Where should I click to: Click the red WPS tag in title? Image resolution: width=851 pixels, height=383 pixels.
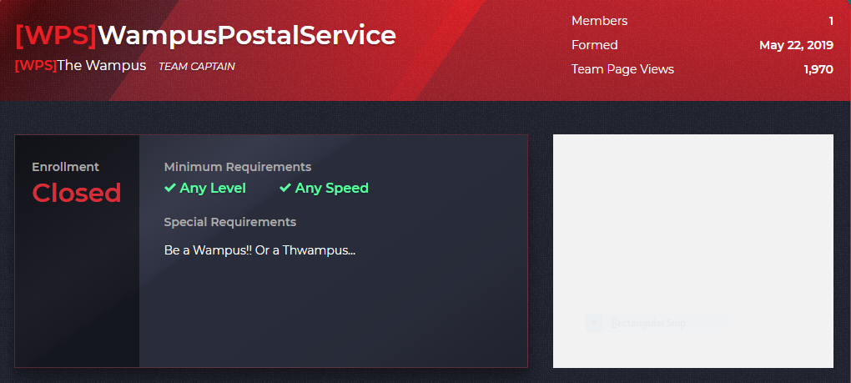click(56, 35)
